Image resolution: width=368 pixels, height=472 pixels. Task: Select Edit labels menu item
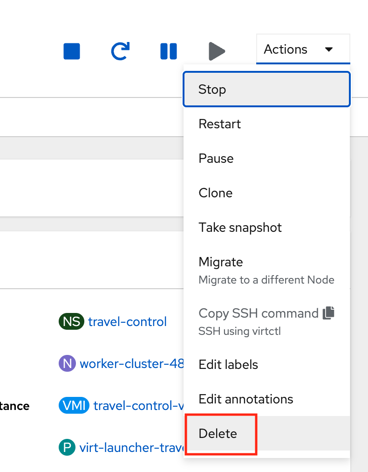(266, 364)
